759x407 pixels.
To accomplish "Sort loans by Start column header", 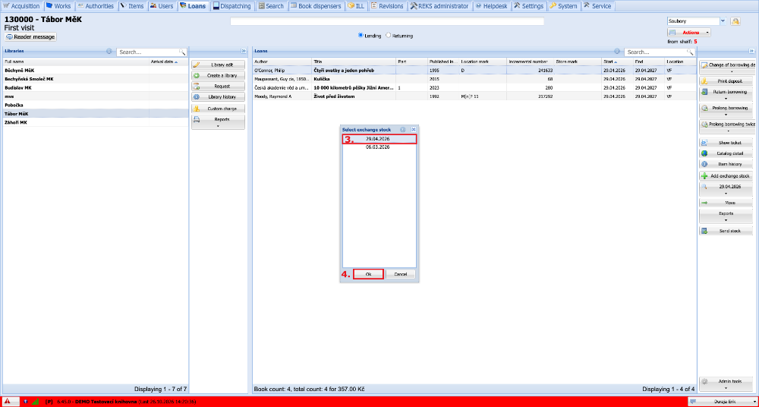I will (x=616, y=62).
